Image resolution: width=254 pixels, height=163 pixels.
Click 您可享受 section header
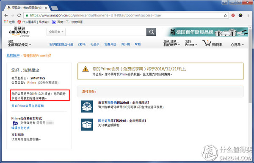pyautogui.click(x=160, y=92)
